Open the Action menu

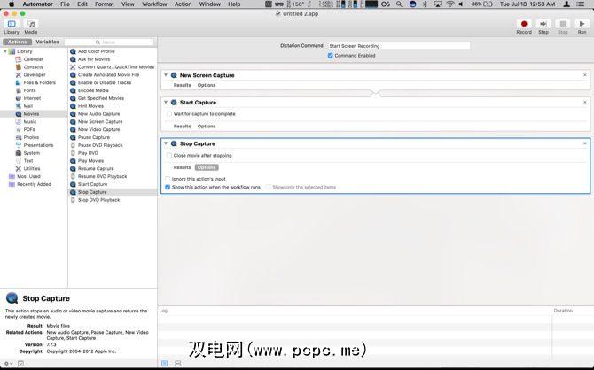point(183,4)
